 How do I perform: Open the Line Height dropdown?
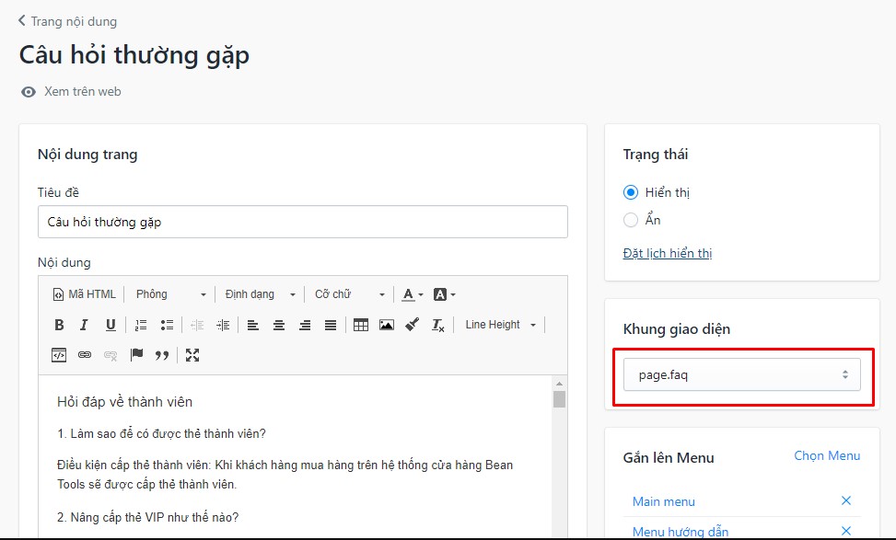[501, 325]
